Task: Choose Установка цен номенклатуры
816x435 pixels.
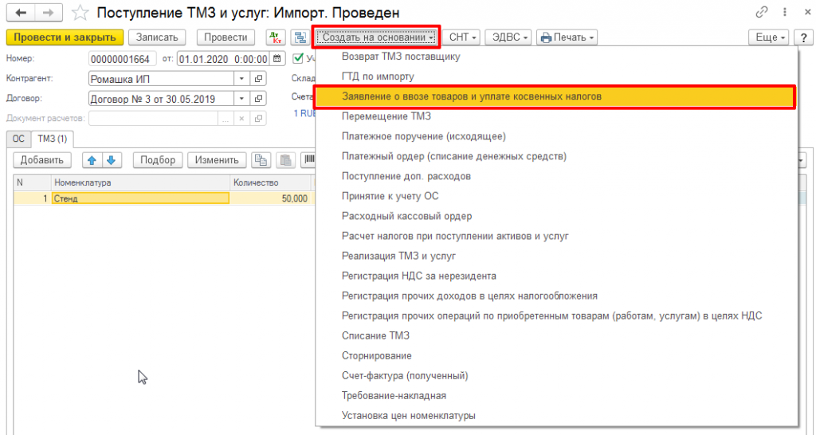Action: pos(409,416)
